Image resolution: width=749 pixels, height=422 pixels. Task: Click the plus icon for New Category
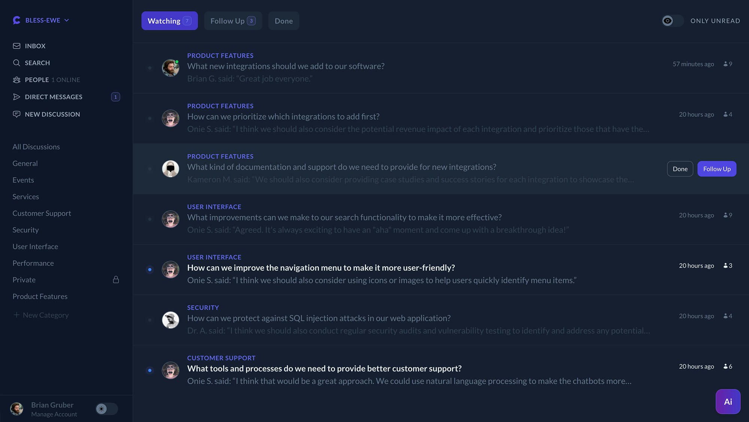tap(16, 315)
